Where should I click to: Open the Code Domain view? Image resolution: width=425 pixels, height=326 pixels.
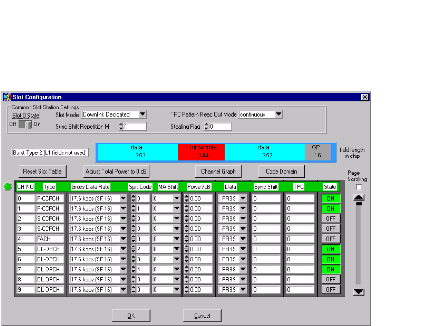pyautogui.click(x=281, y=172)
